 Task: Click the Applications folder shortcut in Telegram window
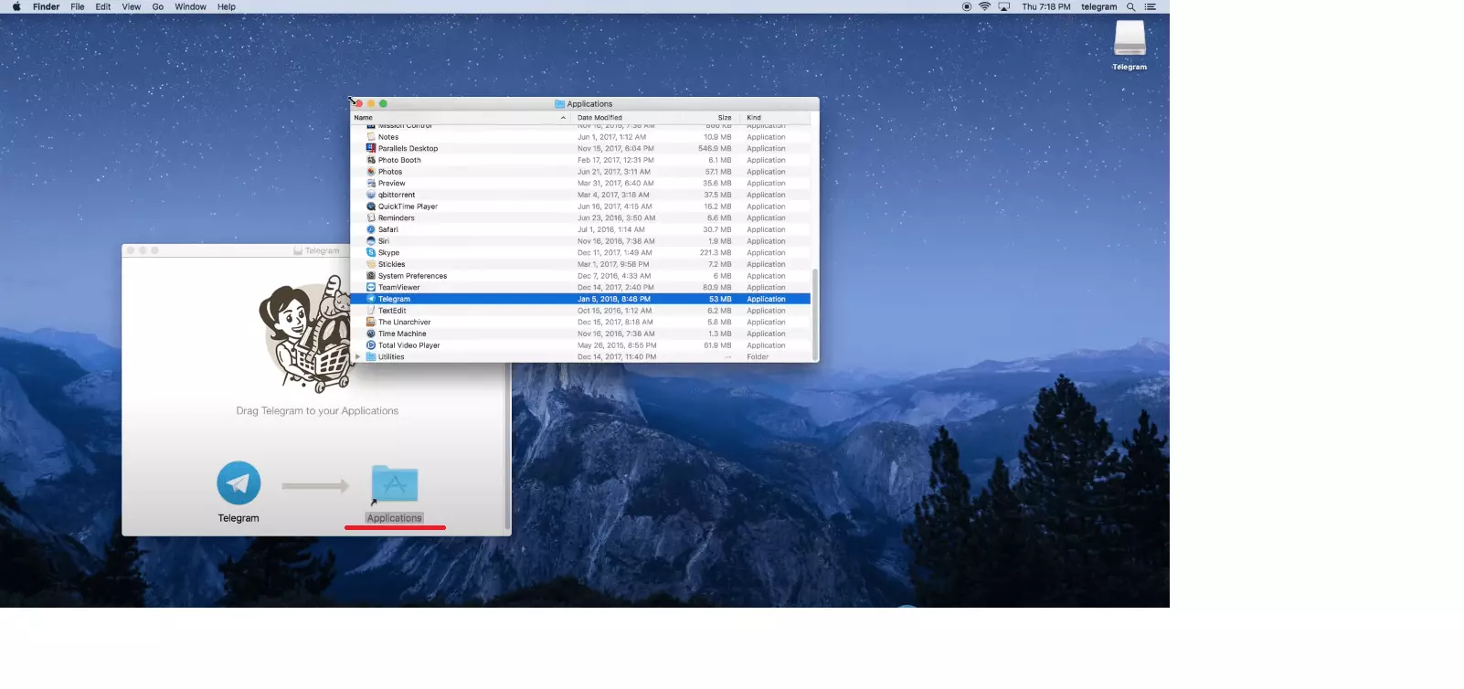tap(395, 484)
